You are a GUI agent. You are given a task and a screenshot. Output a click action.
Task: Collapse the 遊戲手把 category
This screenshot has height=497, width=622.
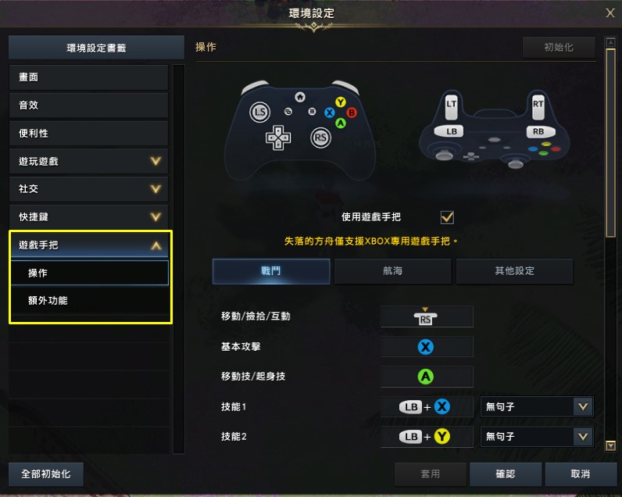[89, 245]
